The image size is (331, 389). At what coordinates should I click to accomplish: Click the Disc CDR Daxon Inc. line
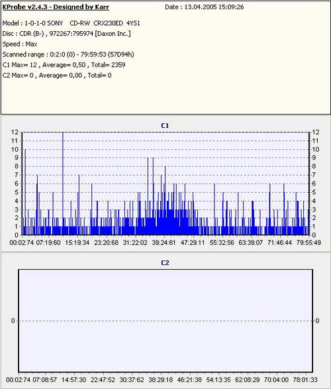tap(66, 34)
